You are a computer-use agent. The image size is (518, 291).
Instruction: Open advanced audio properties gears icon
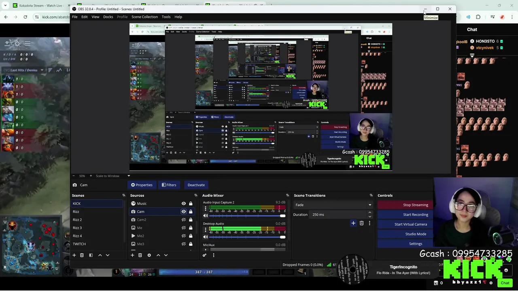click(204, 255)
